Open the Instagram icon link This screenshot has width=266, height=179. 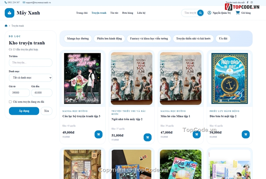pos(252,2)
